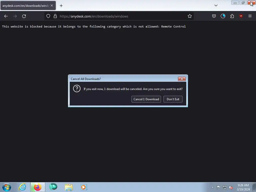Image resolution: width=256 pixels, height=192 pixels.
Task: Reload the current page
Action: click(x=24, y=16)
